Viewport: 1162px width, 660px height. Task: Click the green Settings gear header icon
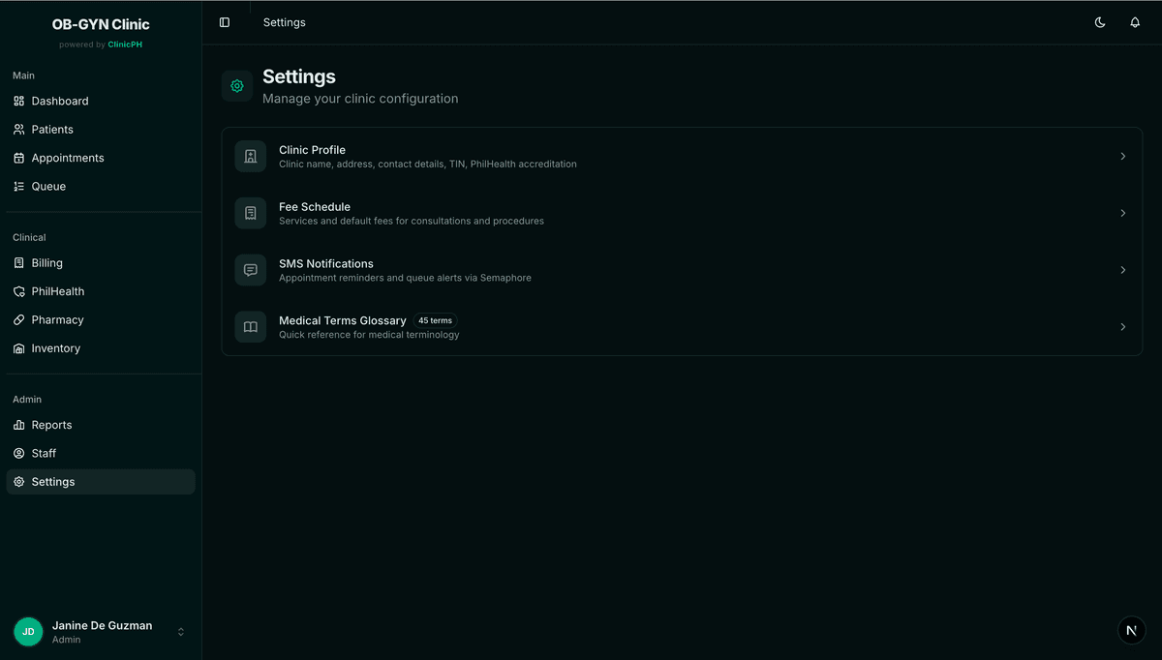[x=237, y=86]
